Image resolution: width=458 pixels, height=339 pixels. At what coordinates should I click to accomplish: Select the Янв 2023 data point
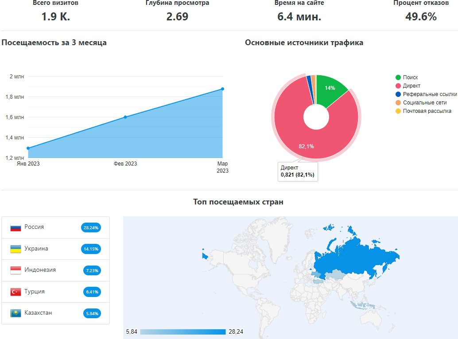point(28,148)
